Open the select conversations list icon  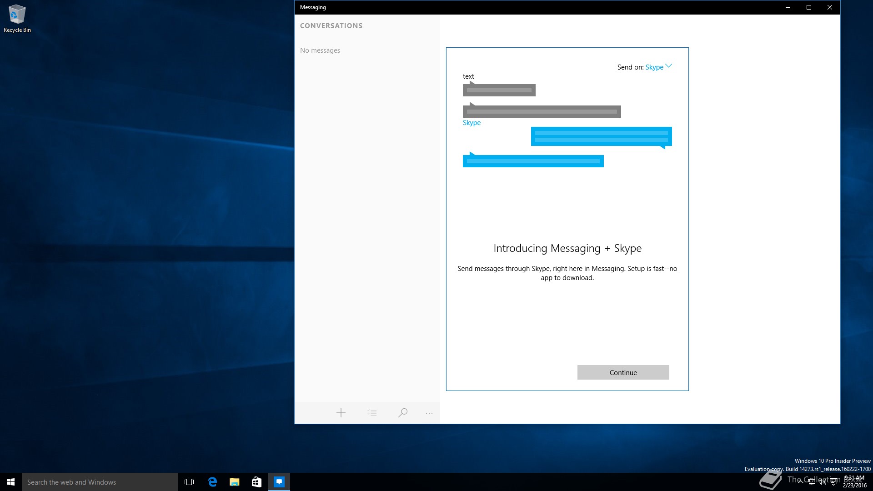372,413
